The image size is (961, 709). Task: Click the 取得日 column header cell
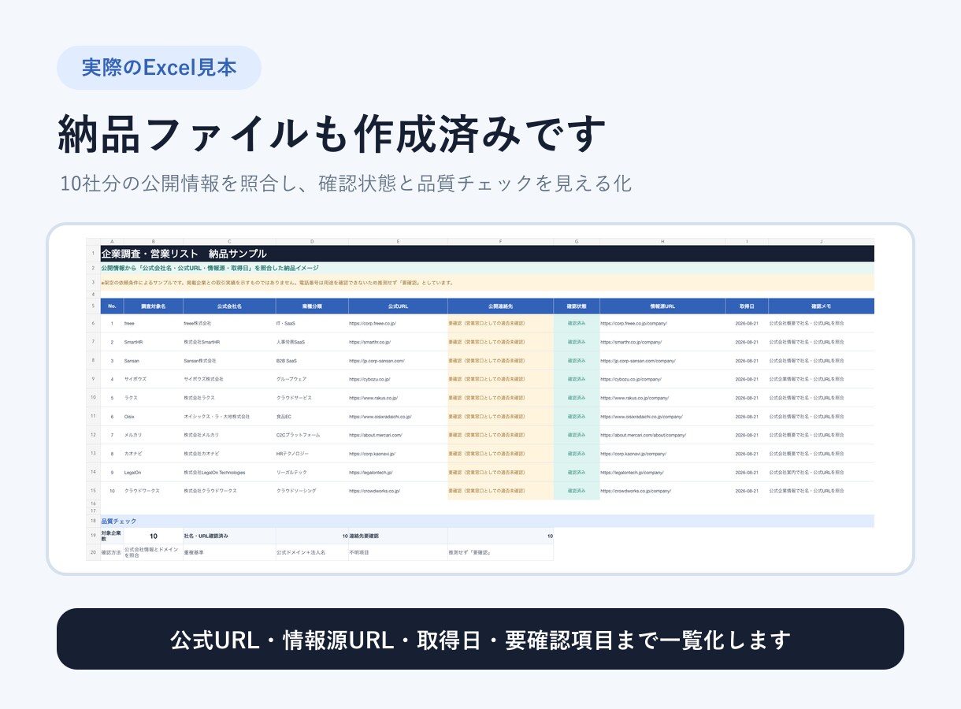click(x=747, y=306)
